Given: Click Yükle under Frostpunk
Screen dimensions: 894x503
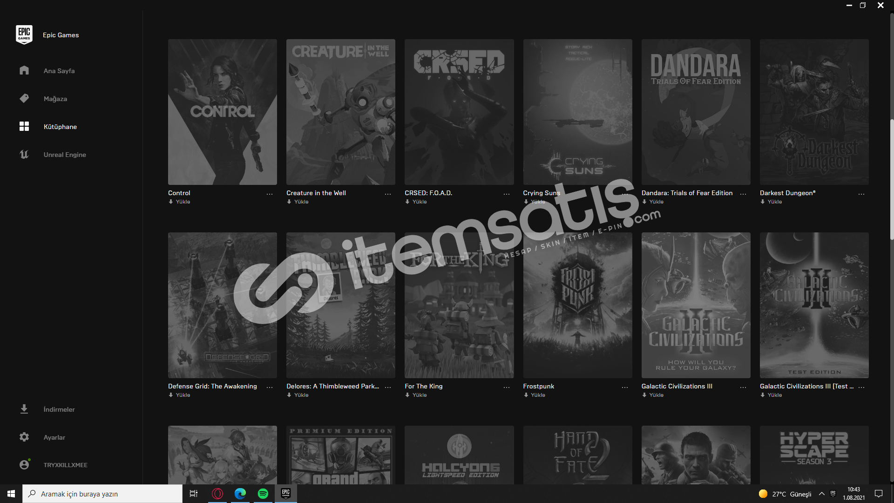Looking at the screenshot, I should point(534,395).
